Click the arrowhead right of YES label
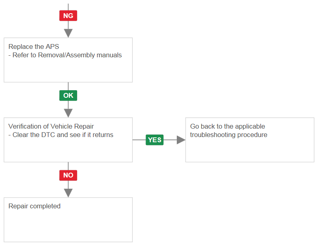Screen dimensions: 318x246 coord(181,140)
